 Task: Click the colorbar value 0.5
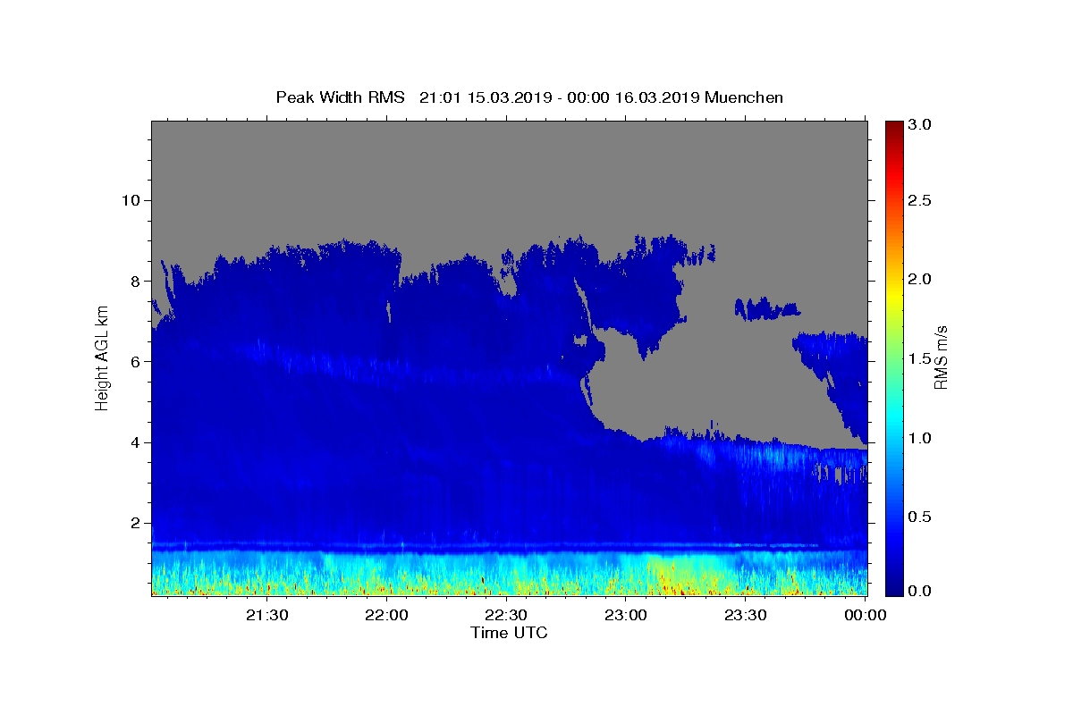point(921,517)
